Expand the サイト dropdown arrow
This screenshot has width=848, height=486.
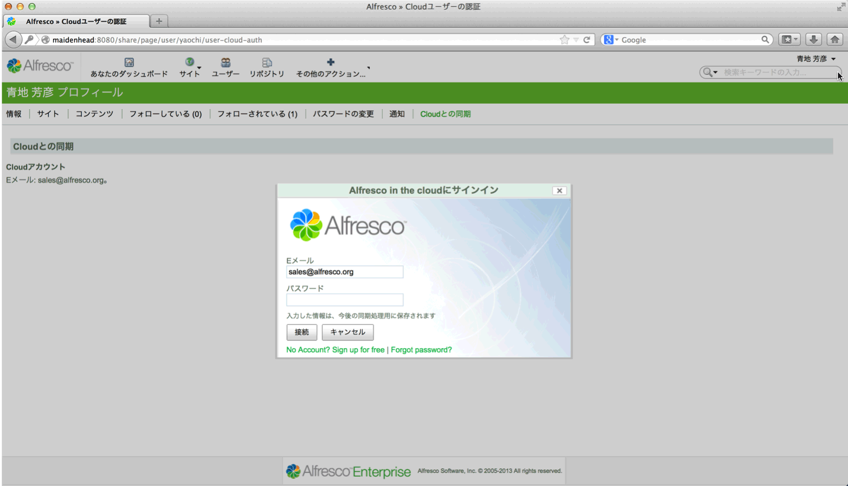[199, 68]
